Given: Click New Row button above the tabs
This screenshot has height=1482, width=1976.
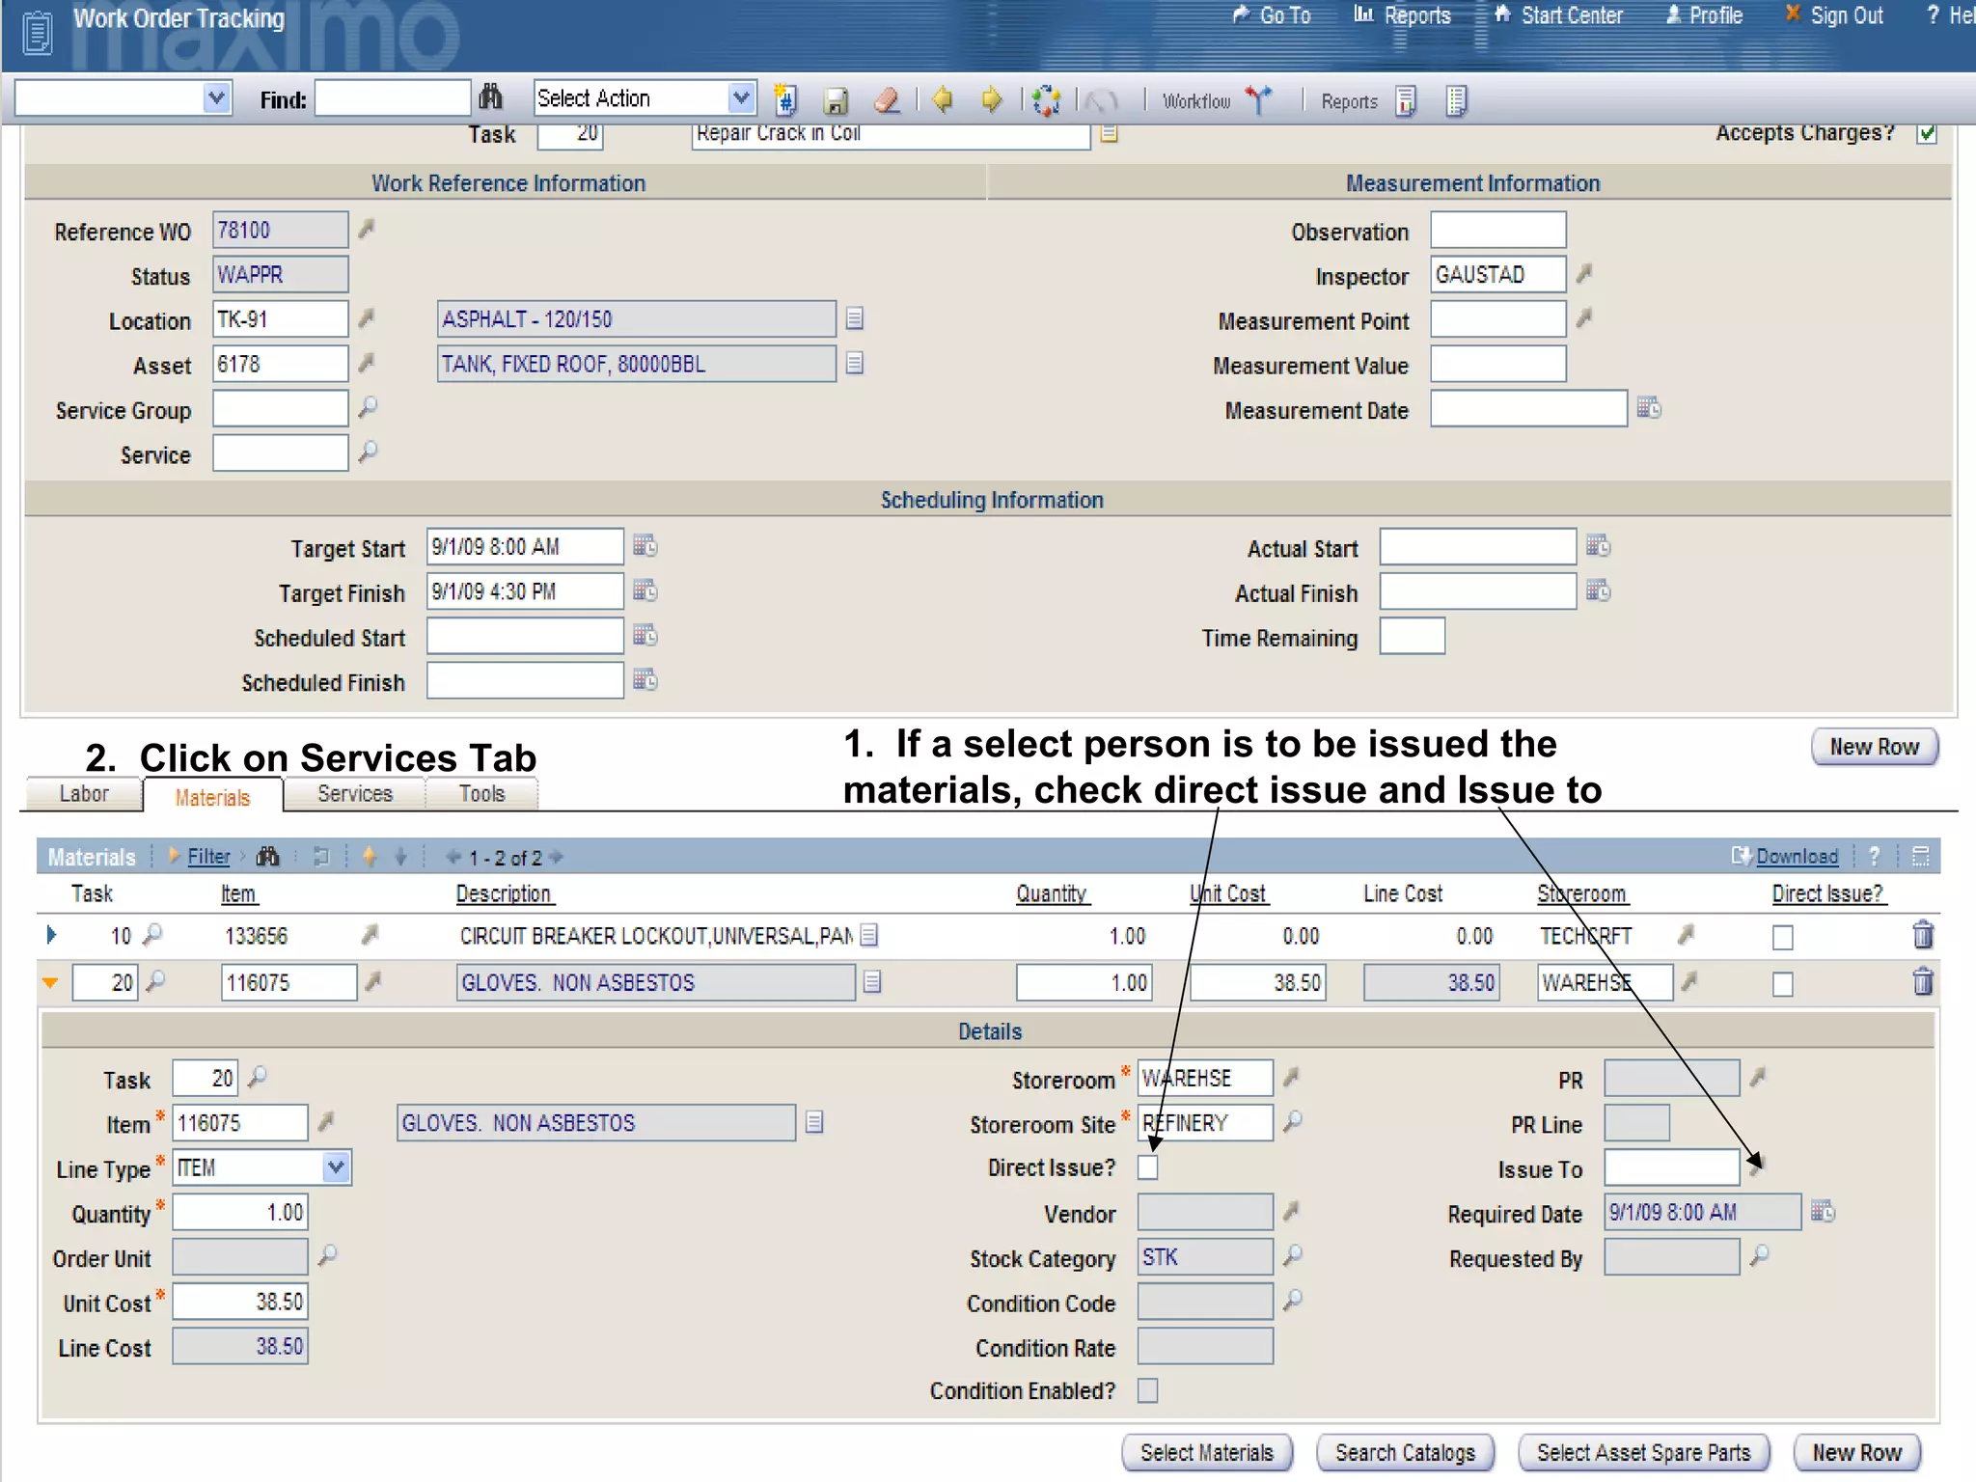Looking at the screenshot, I should [x=1874, y=747].
